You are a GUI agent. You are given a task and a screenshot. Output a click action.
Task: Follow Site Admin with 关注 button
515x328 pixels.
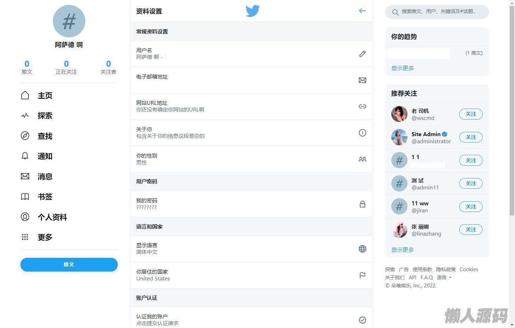pos(471,137)
